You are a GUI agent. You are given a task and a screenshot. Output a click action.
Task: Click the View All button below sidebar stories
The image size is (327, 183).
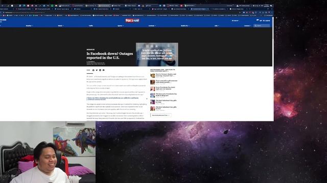click(x=161, y=115)
